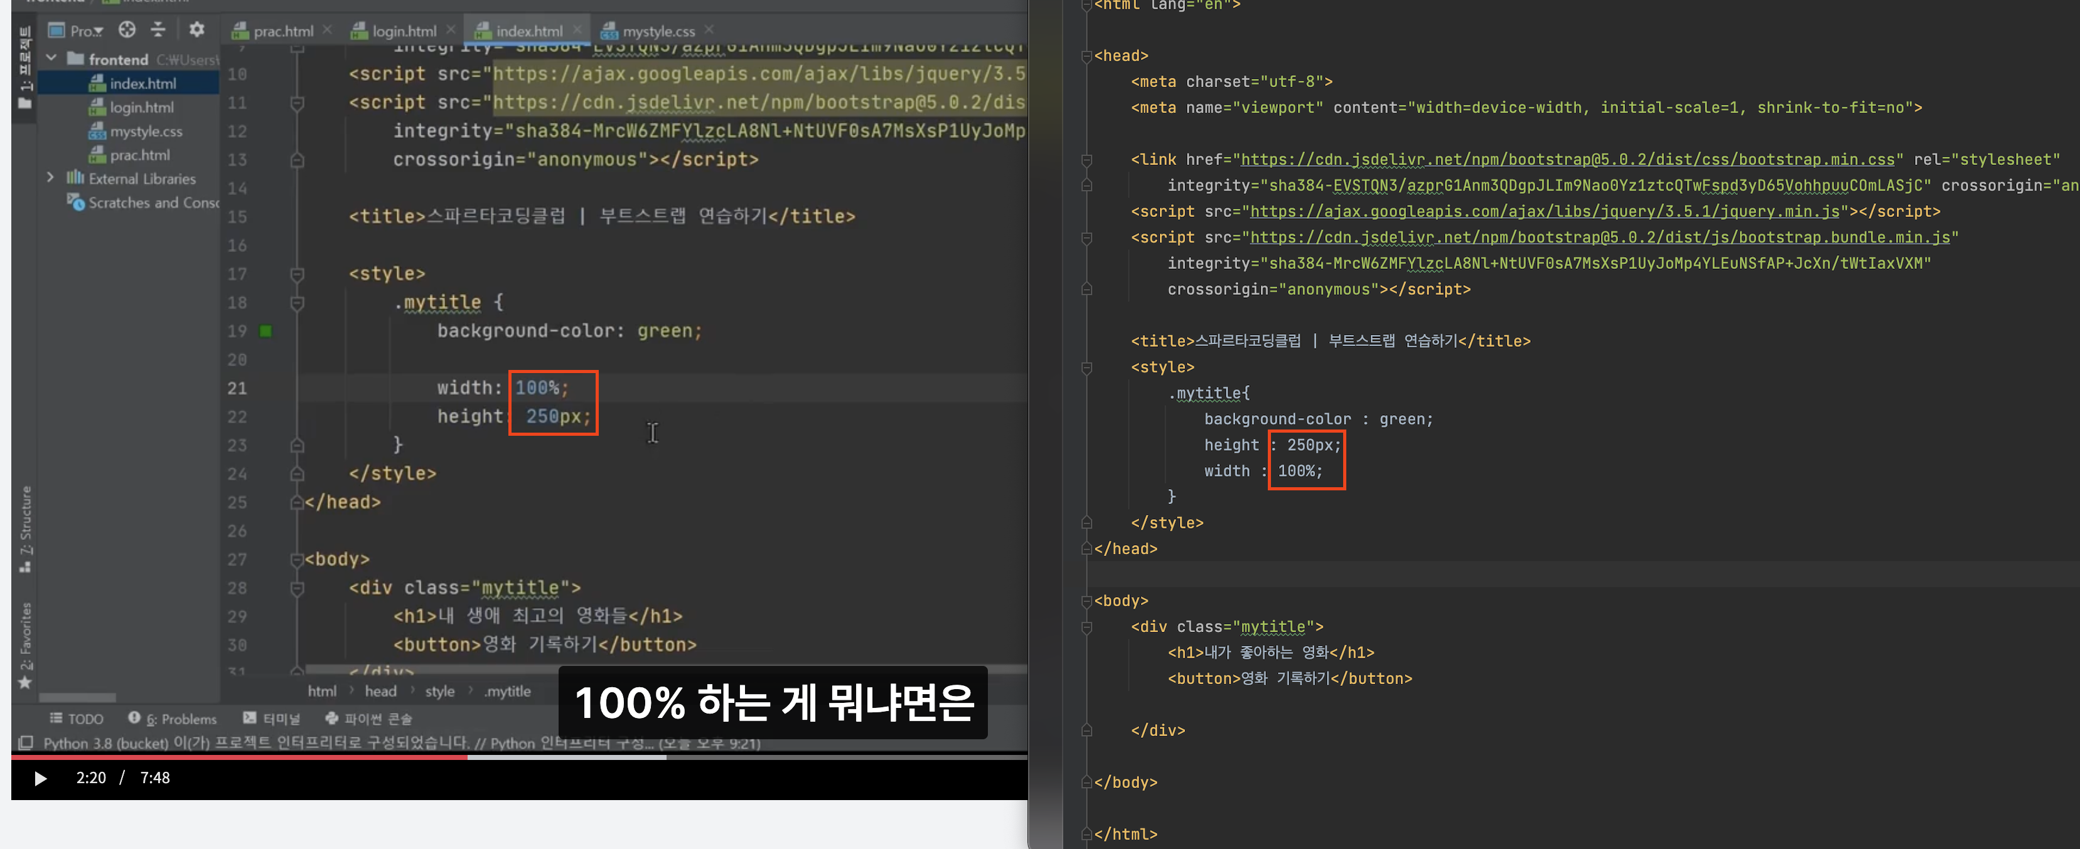Close the mystyle.css tab

[x=709, y=30]
